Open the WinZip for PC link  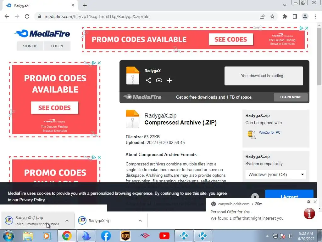pos(269,132)
